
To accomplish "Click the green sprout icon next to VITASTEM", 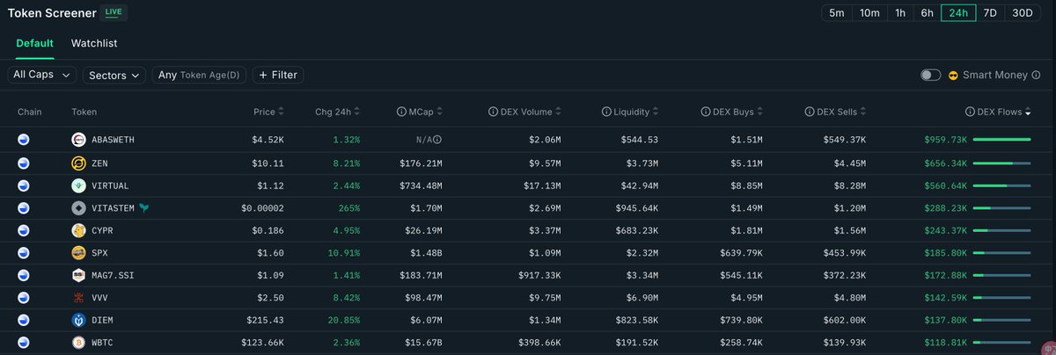I will tap(143, 208).
